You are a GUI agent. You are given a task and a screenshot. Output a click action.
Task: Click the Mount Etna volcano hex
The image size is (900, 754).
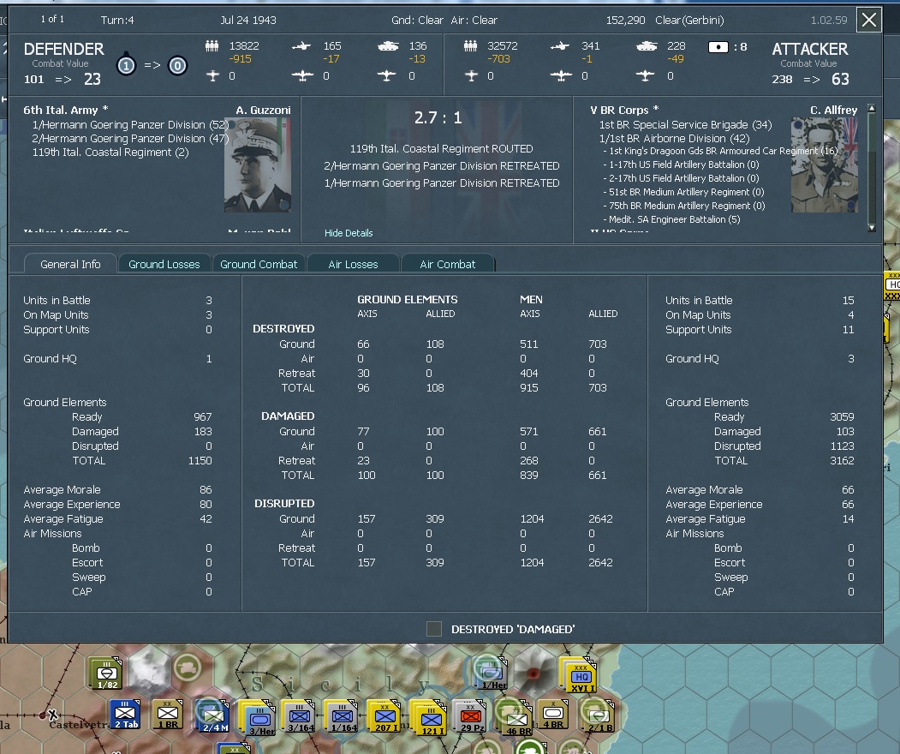click(x=533, y=672)
